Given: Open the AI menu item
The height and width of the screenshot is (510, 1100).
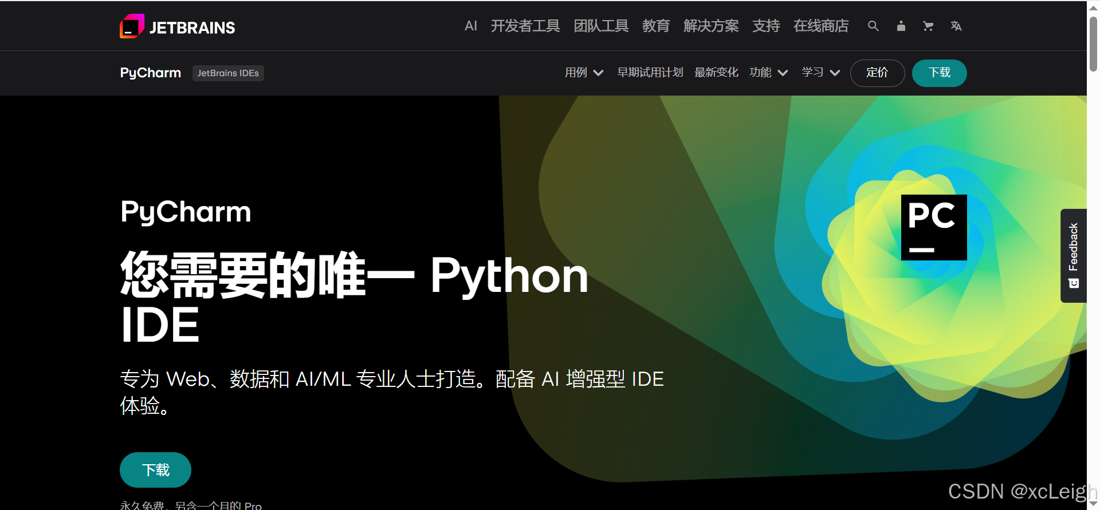Looking at the screenshot, I should (470, 26).
